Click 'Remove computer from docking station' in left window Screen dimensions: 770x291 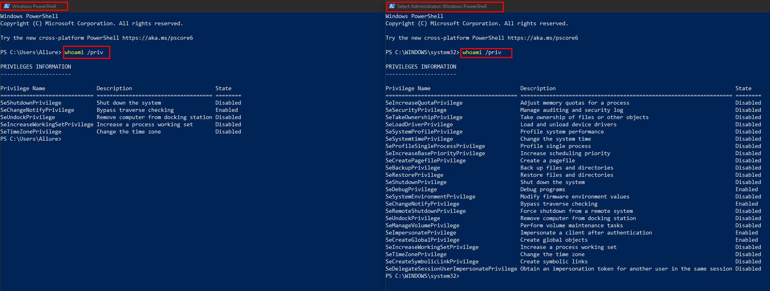pos(154,117)
